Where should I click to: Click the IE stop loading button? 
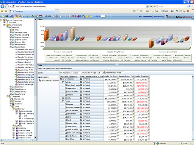tap(155, 6)
